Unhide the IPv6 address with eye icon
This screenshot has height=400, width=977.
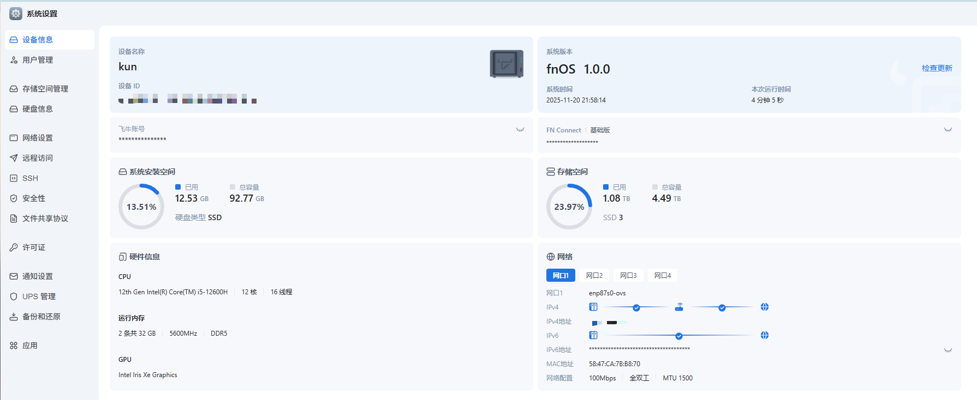pyautogui.click(x=948, y=350)
